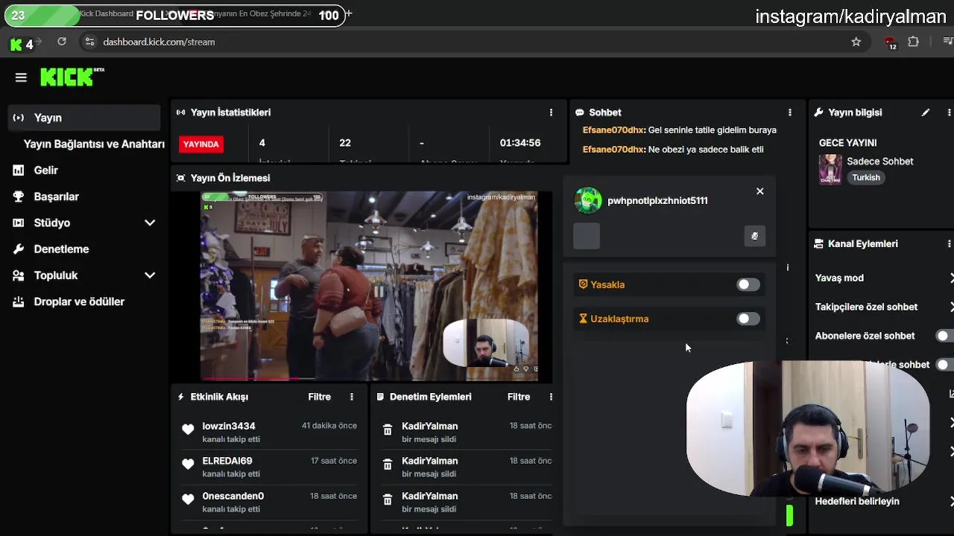954x536 pixels.
Task: Expand the Yavaş mod setting row
Action: coord(883,278)
